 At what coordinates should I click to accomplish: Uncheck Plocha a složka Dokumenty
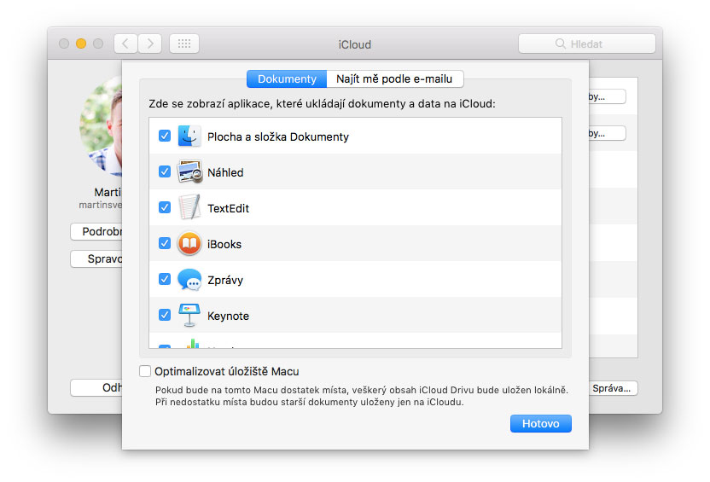click(x=165, y=136)
